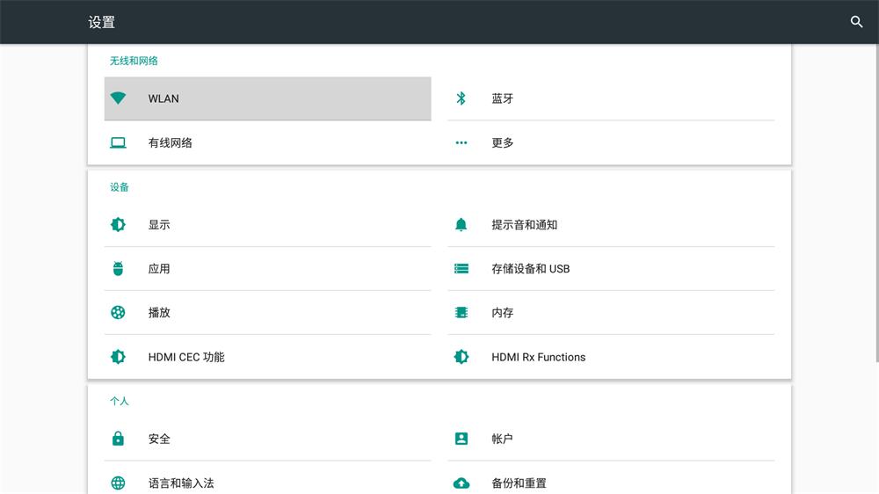Click the 设置 title in header
Viewport: 879px width, 494px height.
[101, 22]
